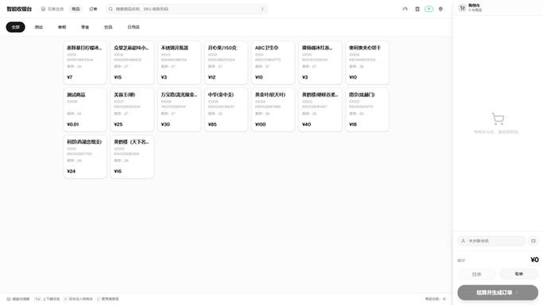Screen dimensions: 543x305
Task: Click the person icon in the member field
Action: coord(463,241)
